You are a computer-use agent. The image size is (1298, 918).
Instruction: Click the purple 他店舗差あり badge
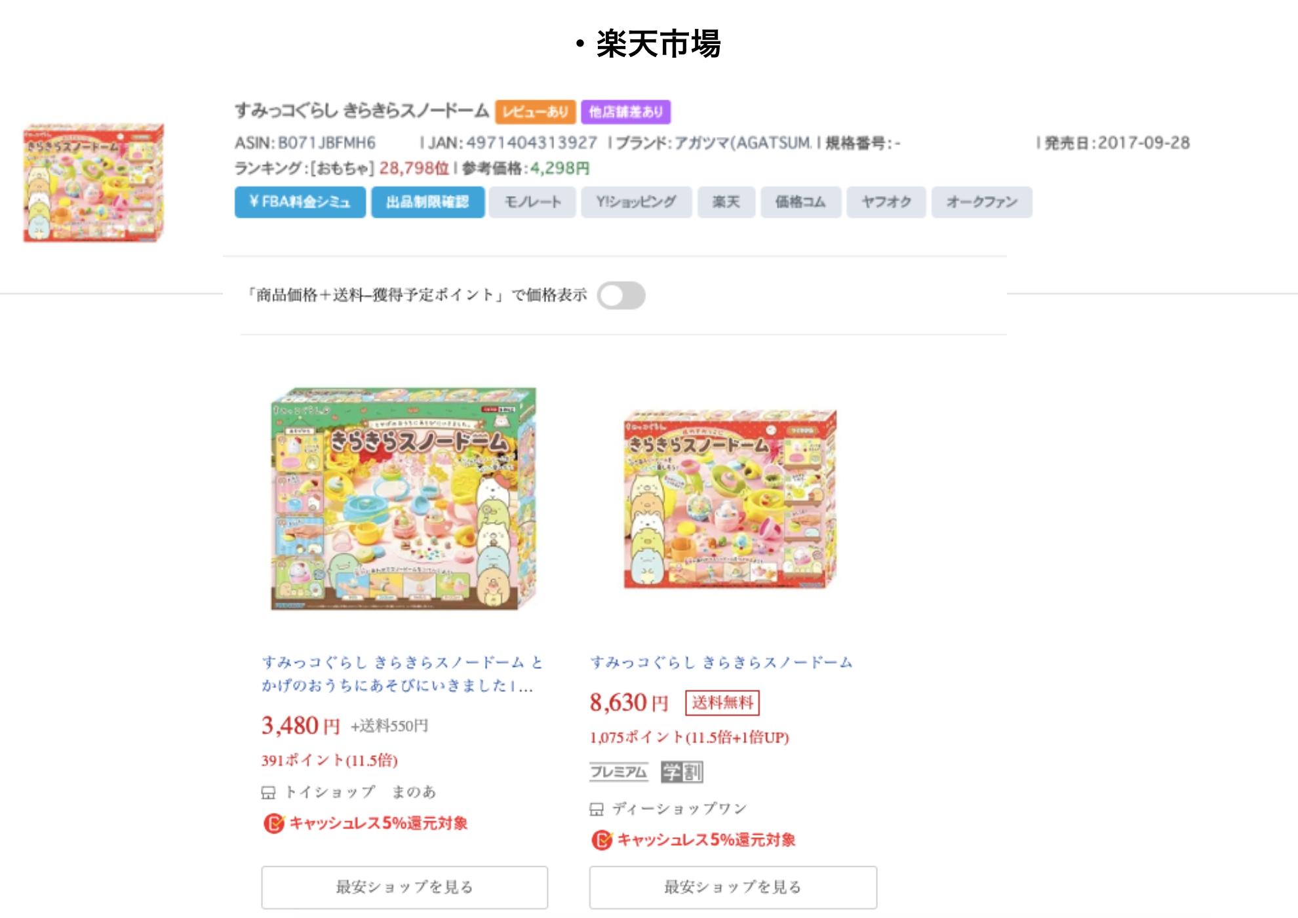[625, 112]
